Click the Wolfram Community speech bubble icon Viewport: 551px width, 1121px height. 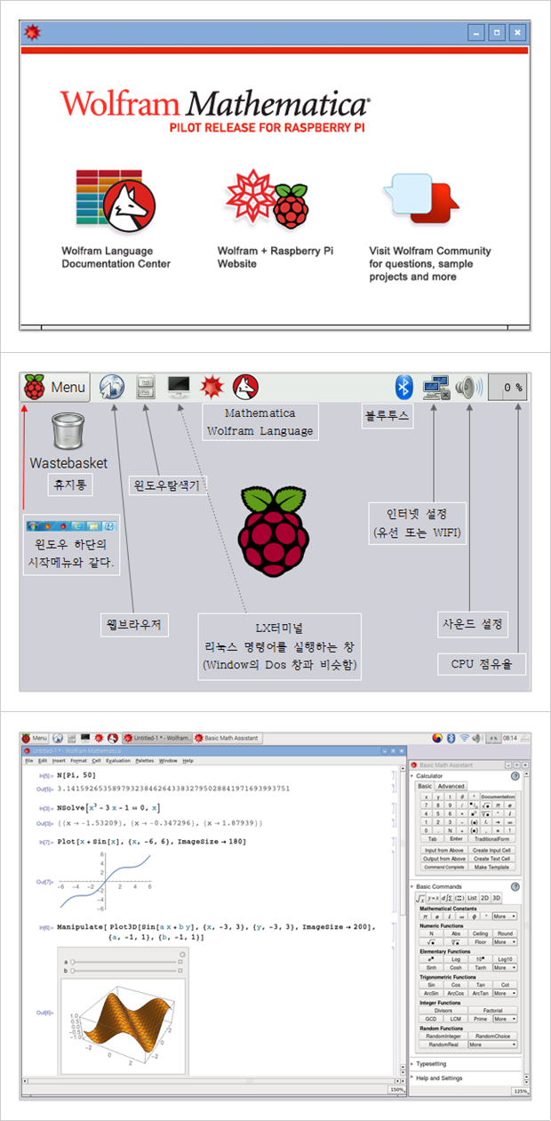(x=420, y=197)
